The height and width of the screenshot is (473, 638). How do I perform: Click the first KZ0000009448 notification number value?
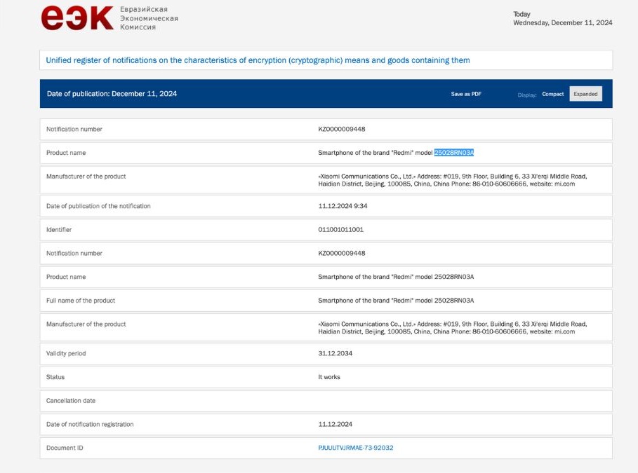[x=341, y=129]
